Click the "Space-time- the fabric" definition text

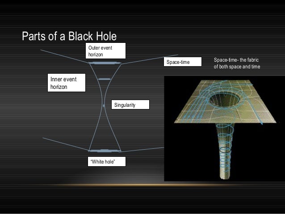pyautogui.click(x=237, y=63)
